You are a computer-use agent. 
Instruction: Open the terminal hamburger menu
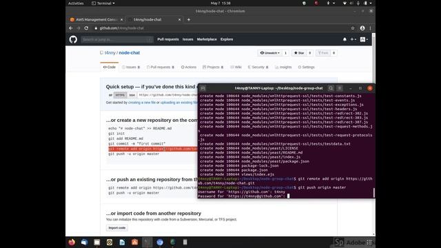[x=340, y=88]
